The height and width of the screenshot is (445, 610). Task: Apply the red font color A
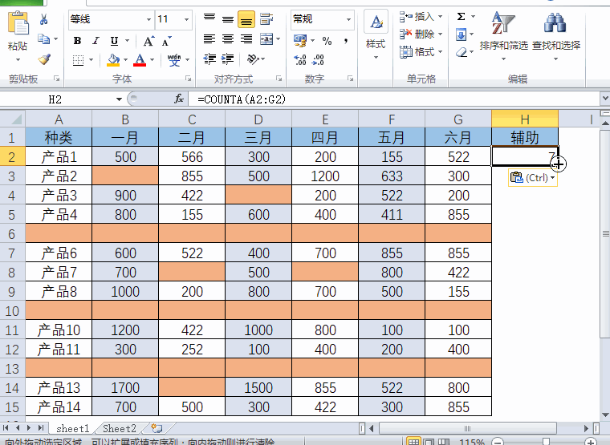(x=140, y=60)
